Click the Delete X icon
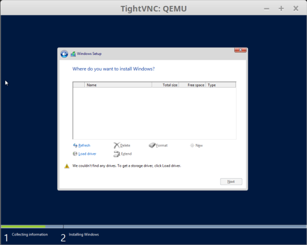The height and width of the screenshot is (245, 307). [x=116, y=145]
